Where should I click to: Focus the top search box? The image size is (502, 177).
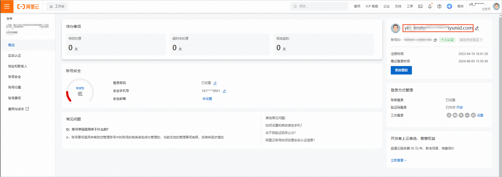[319, 6]
